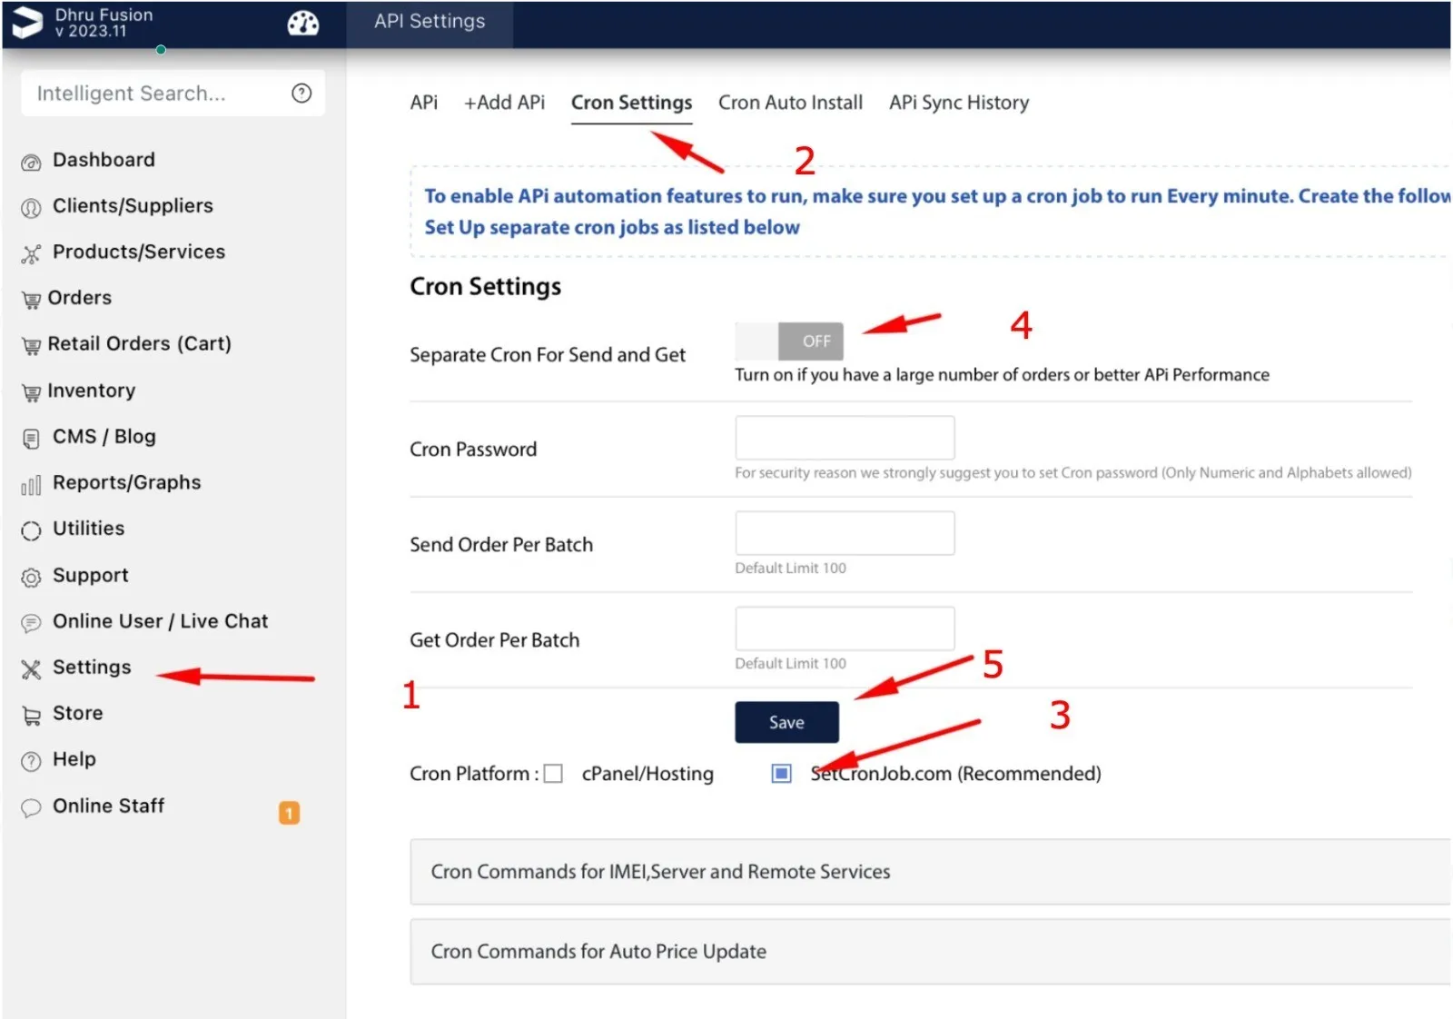Click the Products/Services sidebar icon
The height and width of the screenshot is (1019, 1453).
click(31, 254)
